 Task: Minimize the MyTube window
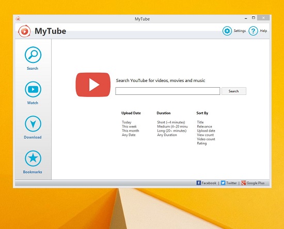click(x=246, y=18)
